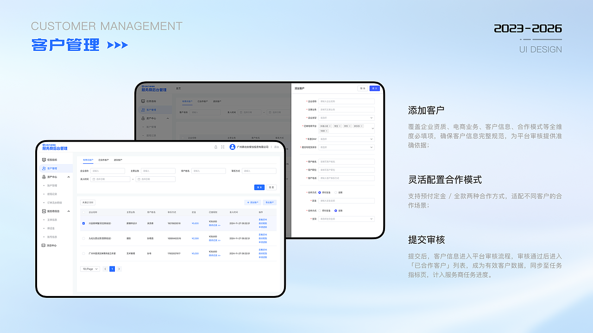Click 申请退款 in 广州市荔湾区 row
The height and width of the screenshot is (333, 593).
pos(263,257)
